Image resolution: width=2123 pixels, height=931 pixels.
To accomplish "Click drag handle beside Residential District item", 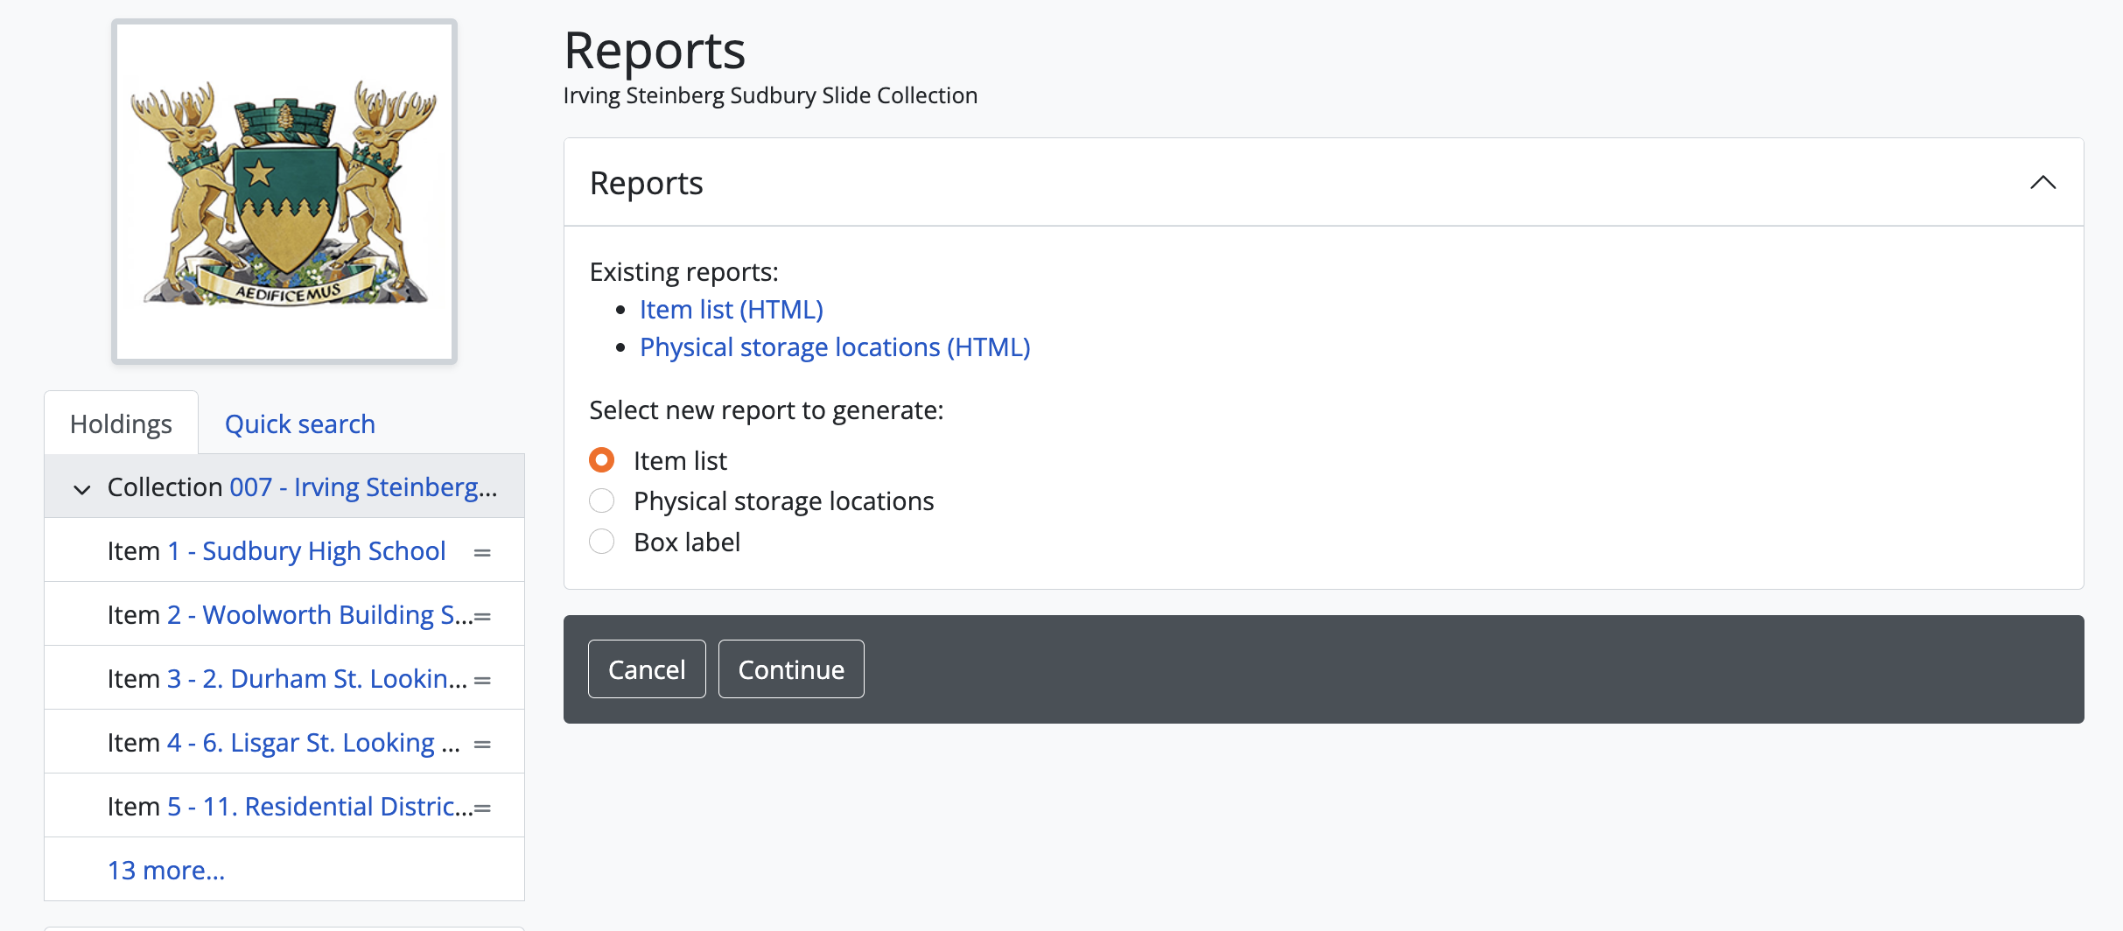I will [x=482, y=808].
